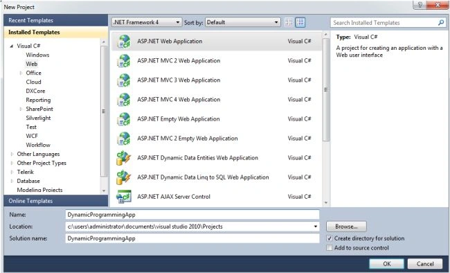Open the .NET Framework 4 dropdown
450x273 pixels.
coord(147,22)
